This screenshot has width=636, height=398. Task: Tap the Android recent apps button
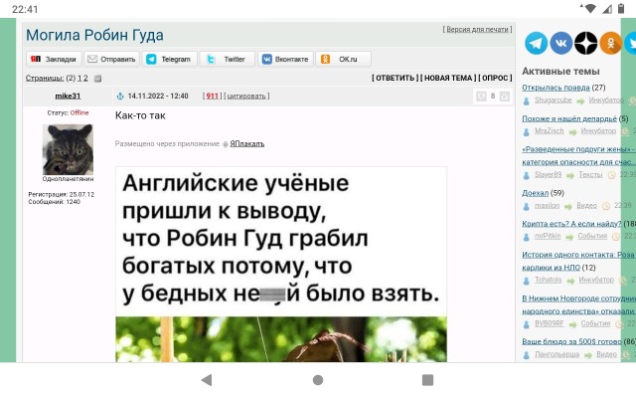(427, 380)
